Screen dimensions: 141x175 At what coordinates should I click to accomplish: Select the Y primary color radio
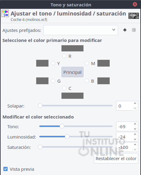(x=53, y=63)
